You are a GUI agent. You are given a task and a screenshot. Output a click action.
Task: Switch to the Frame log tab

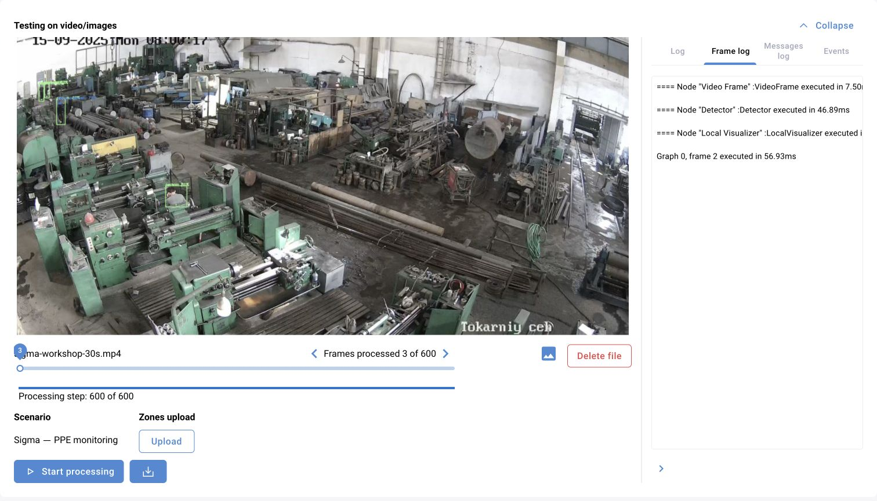click(730, 51)
